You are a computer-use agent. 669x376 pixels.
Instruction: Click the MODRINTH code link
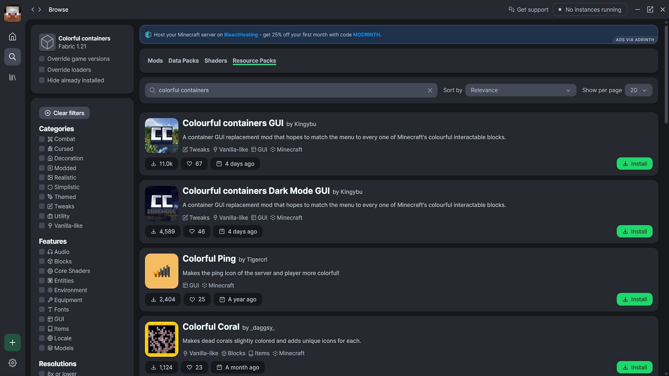coord(366,34)
